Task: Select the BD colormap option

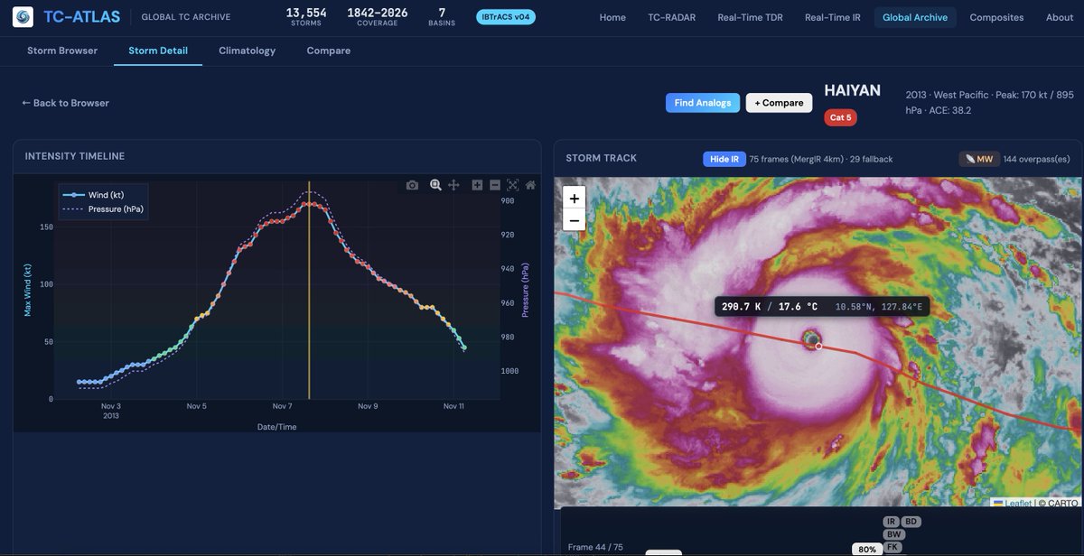Action: point(911,522)
